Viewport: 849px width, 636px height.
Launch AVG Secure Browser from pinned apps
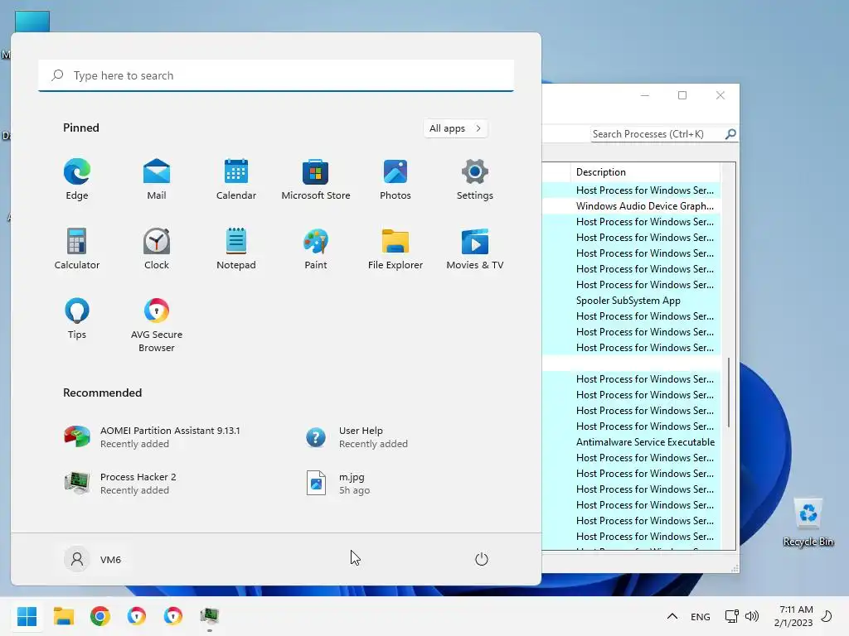tap(157, 325)
